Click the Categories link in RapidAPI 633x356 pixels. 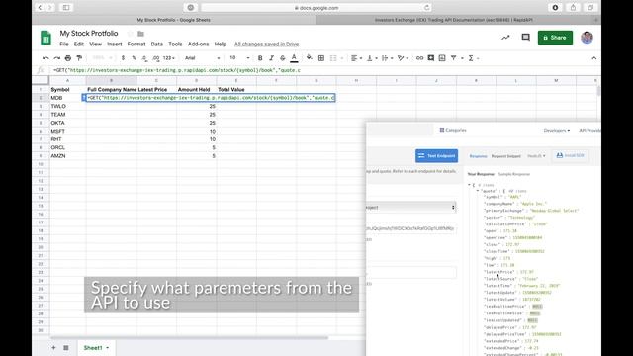click(453, 130)
